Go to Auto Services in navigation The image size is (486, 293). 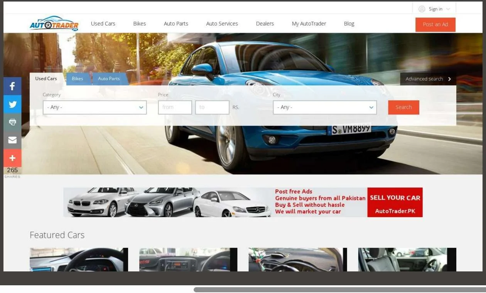click(x=222, y=24)
